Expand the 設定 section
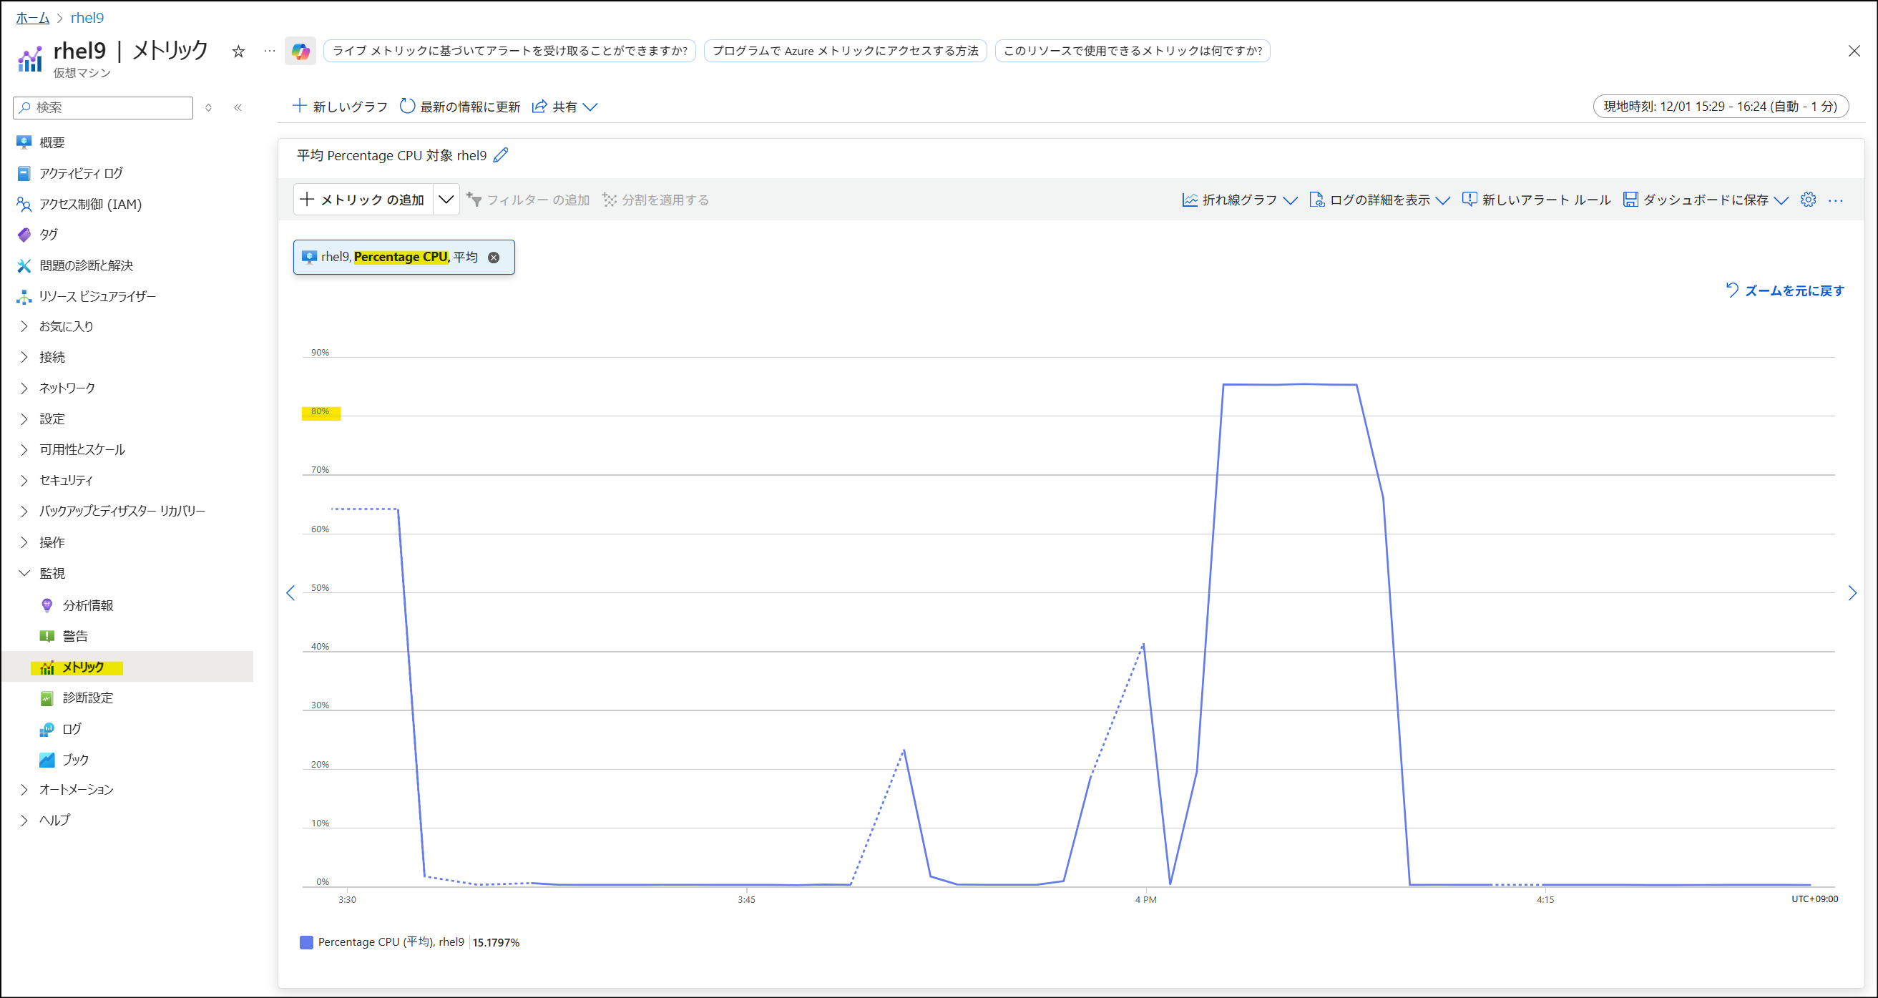1878x998 pixels. tap(24, 419)
